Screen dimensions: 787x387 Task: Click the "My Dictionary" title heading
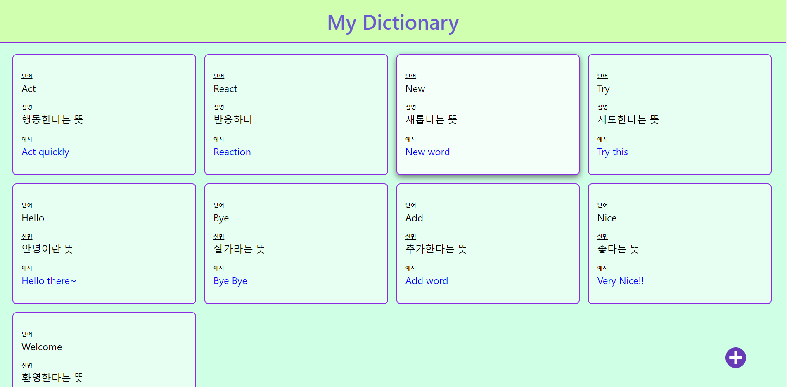pyautogui.click(x=393, y=23)
